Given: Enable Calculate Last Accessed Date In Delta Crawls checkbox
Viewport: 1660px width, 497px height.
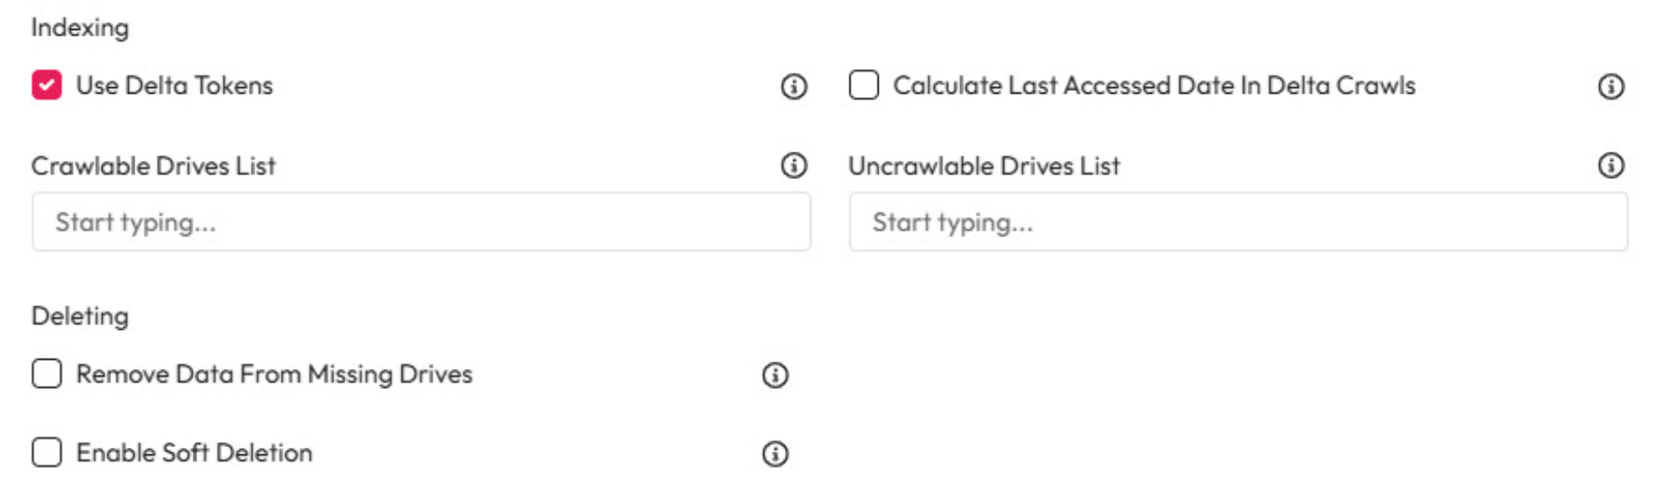Looking at the screenshot, I should [863, 85].
